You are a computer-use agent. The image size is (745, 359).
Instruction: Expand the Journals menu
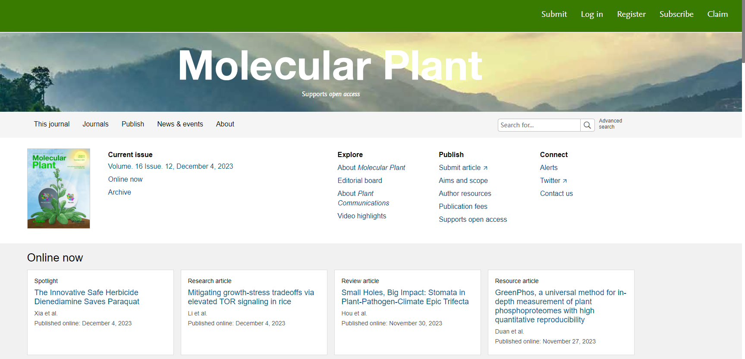point(95,124)
